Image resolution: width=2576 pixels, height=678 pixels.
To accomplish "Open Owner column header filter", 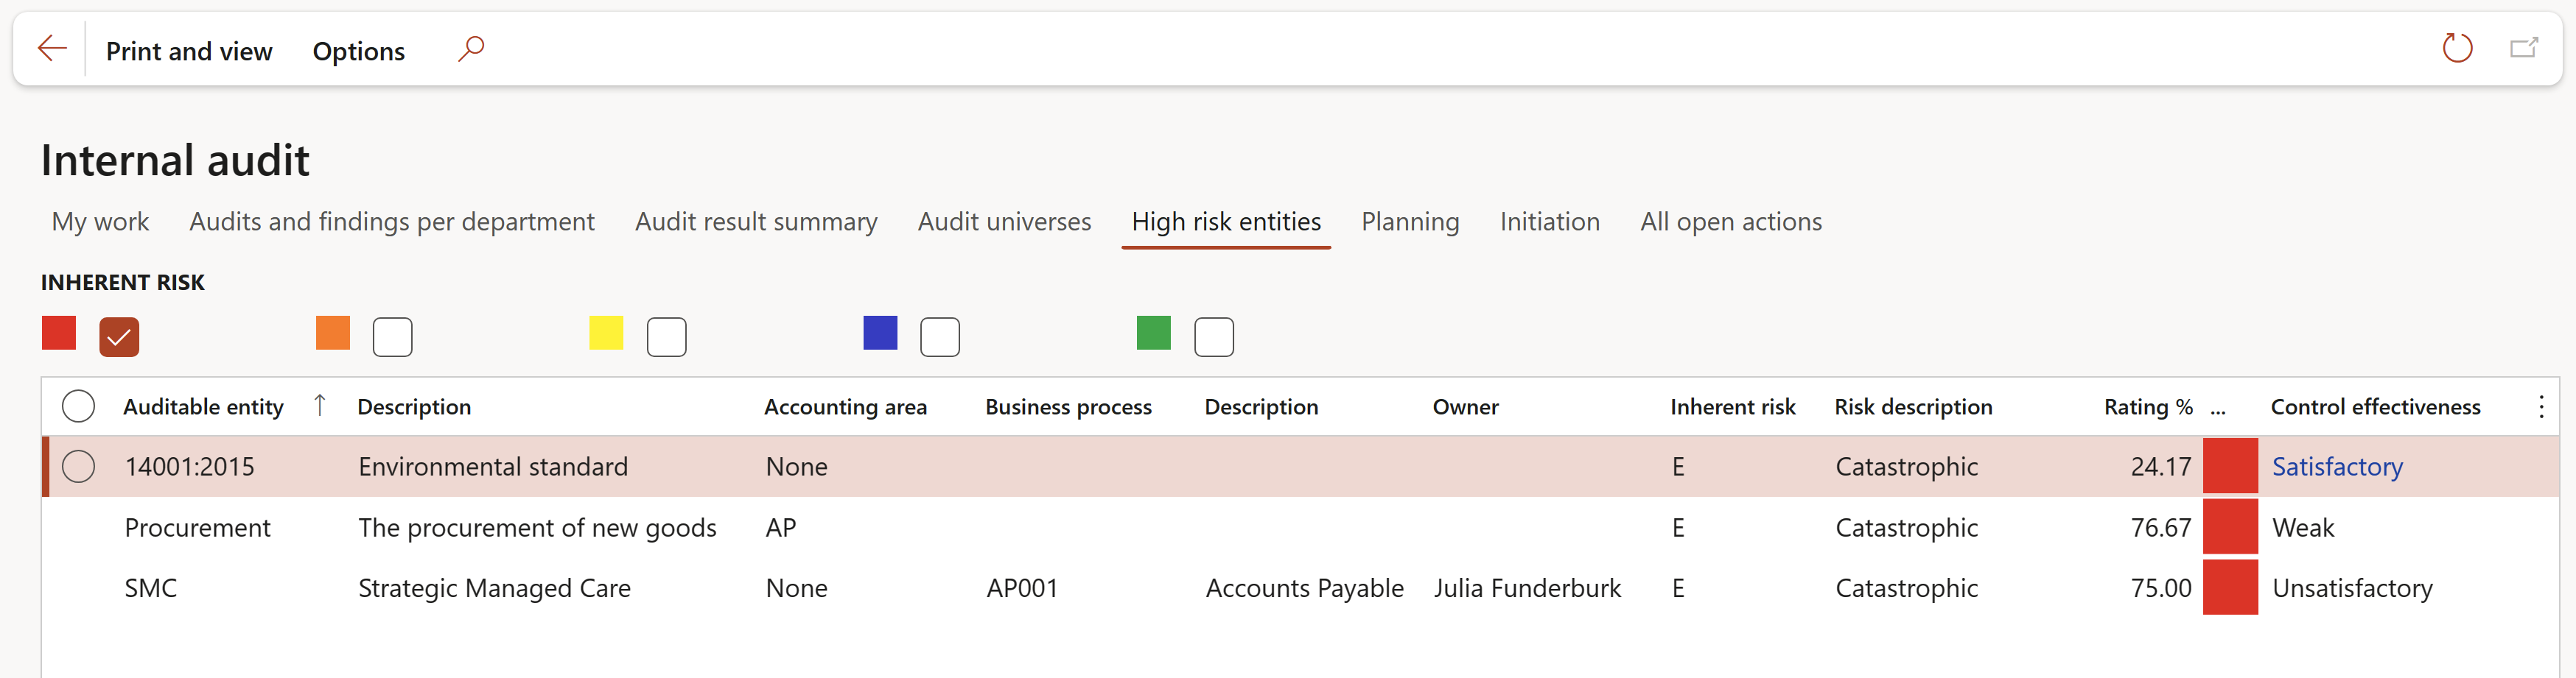I will [x=1465, y=406].
